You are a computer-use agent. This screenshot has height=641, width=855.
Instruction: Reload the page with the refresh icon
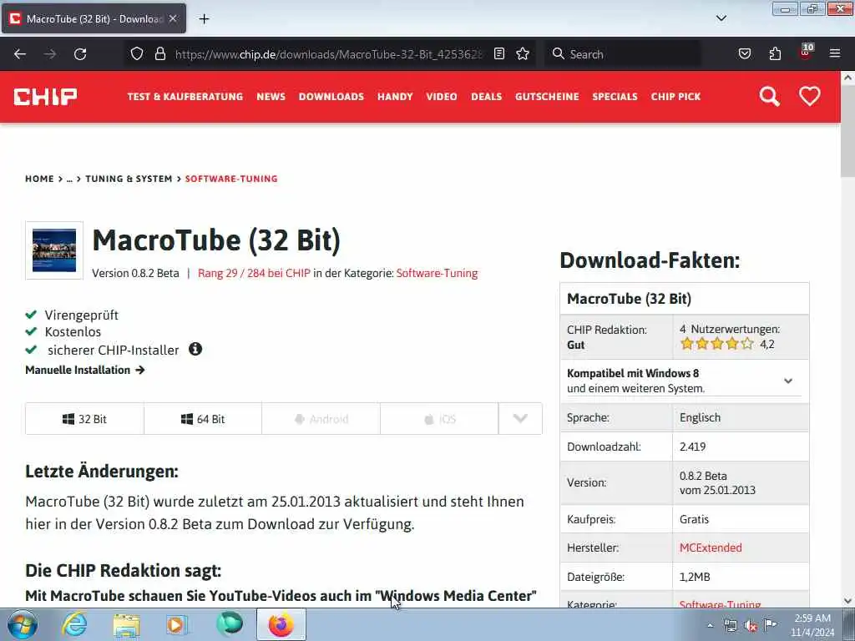(80, 54)
